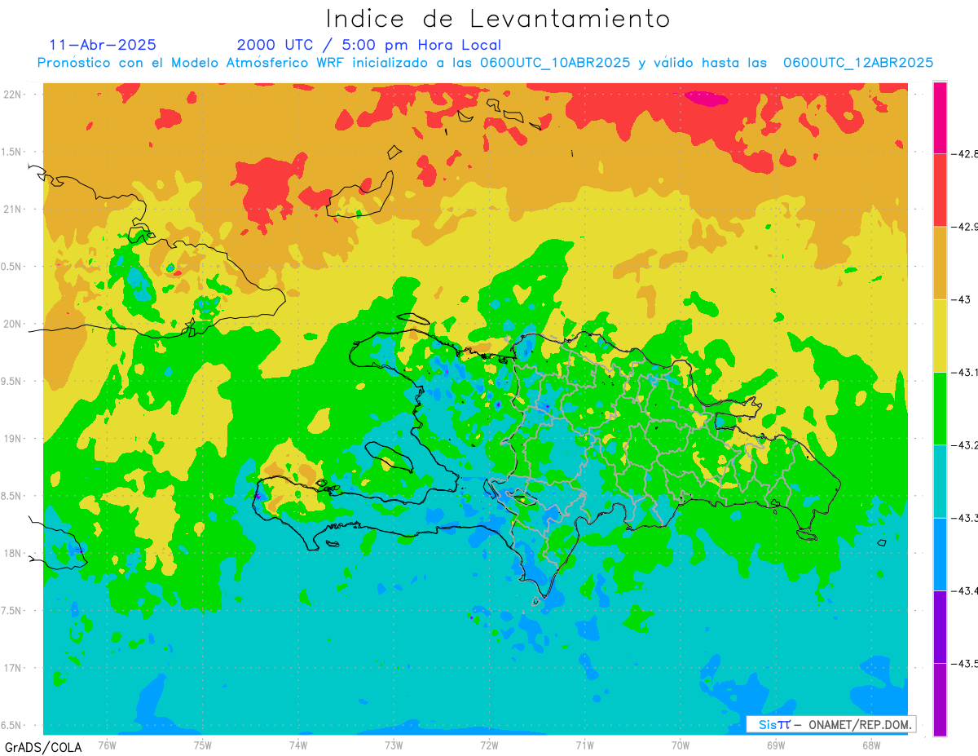Click the legend value "-42.9"

click(x=965, y=227)
